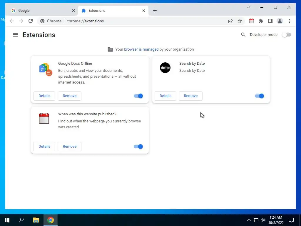Click the red calendar toolbar extension icon
The width and height of the screenshot is (301, 226).
[x=252, y=21]
